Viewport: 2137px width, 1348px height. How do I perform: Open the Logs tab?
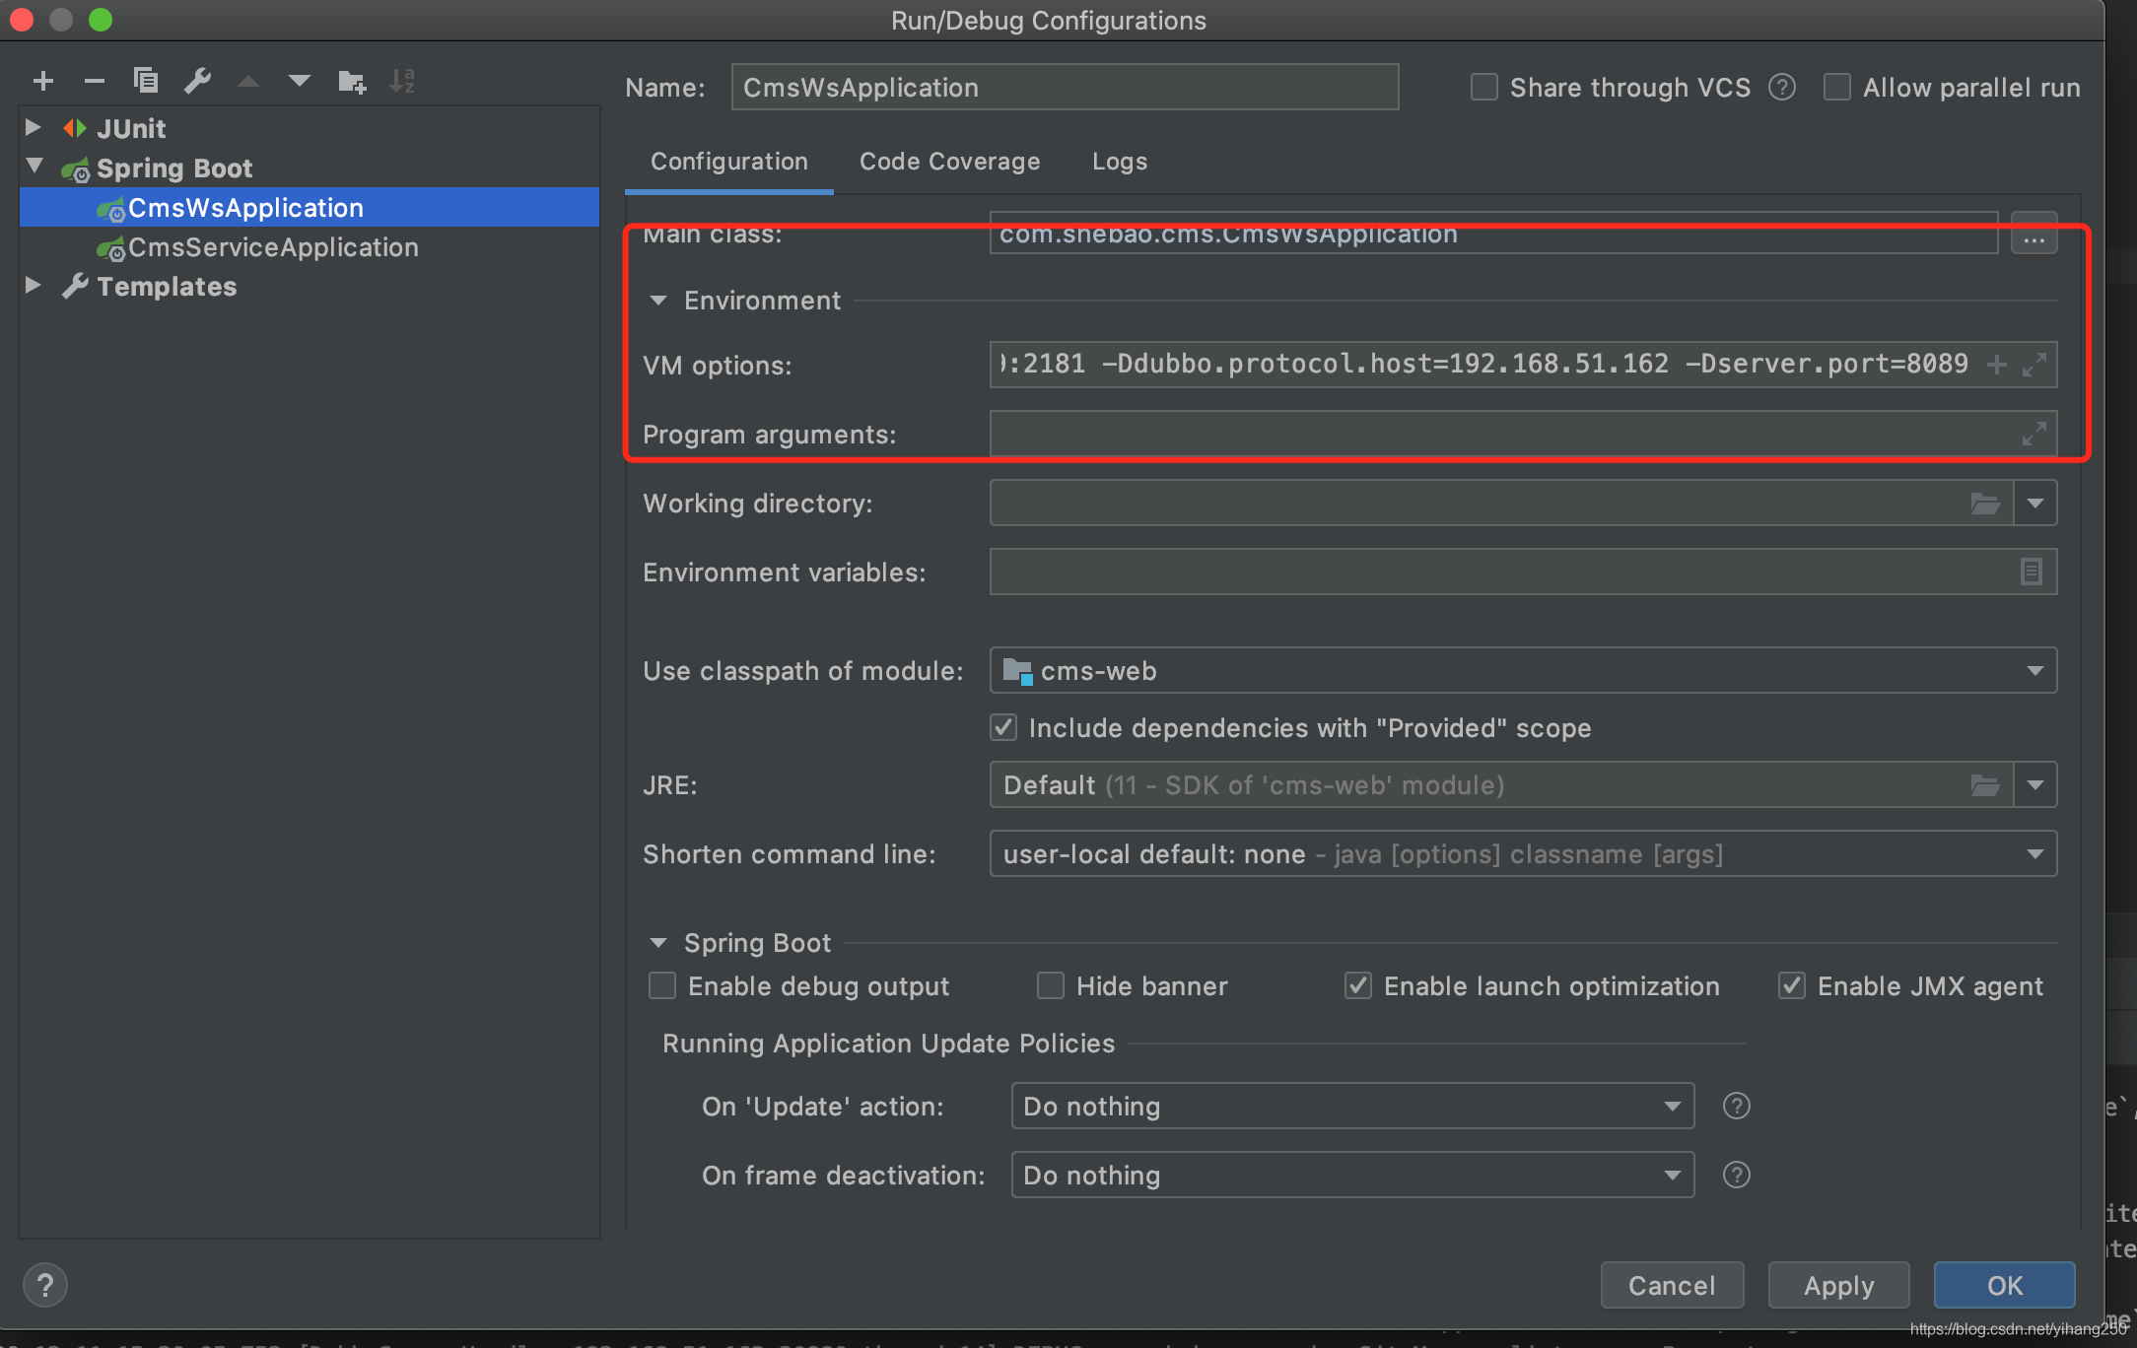[1119, 161]
